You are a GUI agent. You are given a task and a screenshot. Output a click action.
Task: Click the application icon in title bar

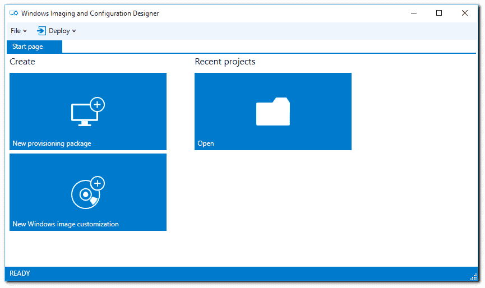[13, 13]
